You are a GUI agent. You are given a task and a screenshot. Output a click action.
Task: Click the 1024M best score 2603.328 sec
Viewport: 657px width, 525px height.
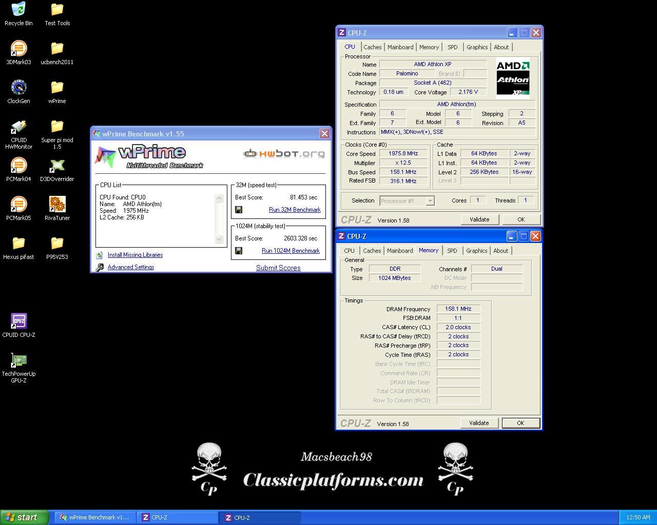point(300,238)
